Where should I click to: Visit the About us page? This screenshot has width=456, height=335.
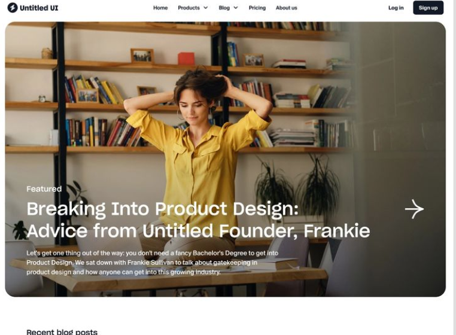[x=287, y=8]
